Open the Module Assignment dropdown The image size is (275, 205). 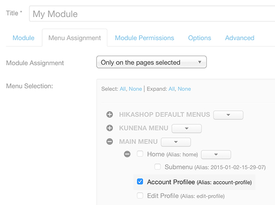click(x=152, y=62)
